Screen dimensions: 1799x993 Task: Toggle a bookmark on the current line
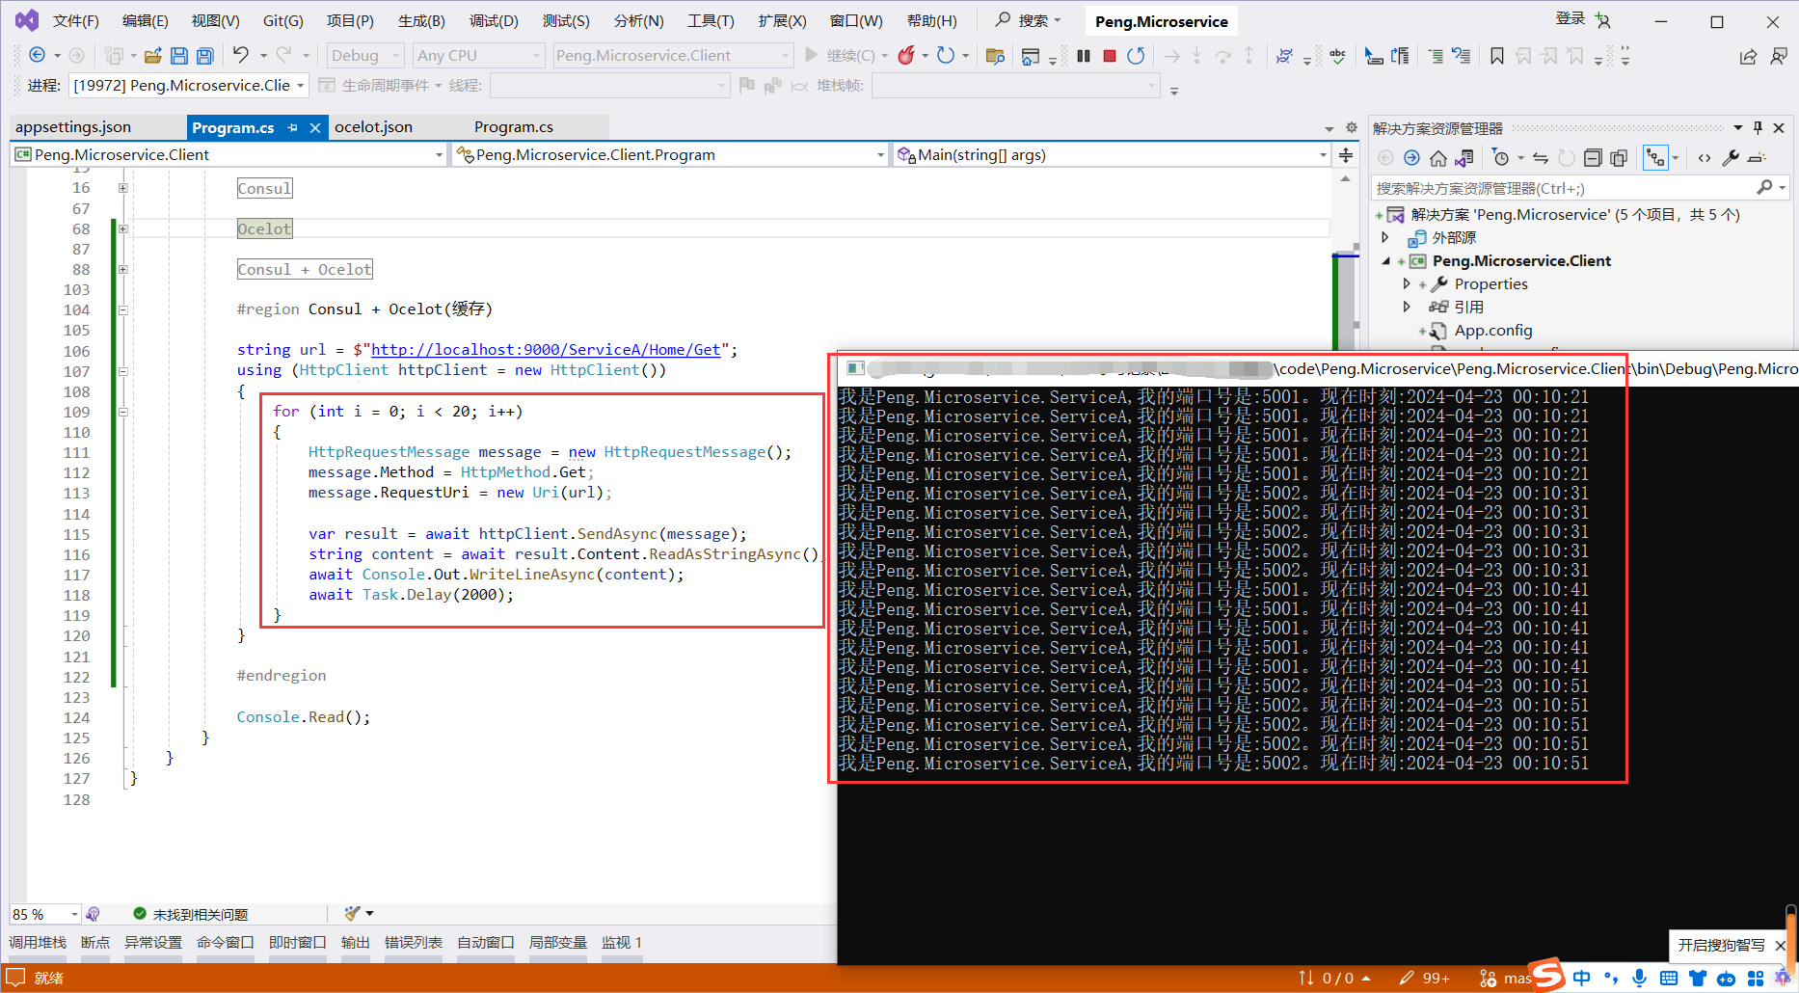1496,56
